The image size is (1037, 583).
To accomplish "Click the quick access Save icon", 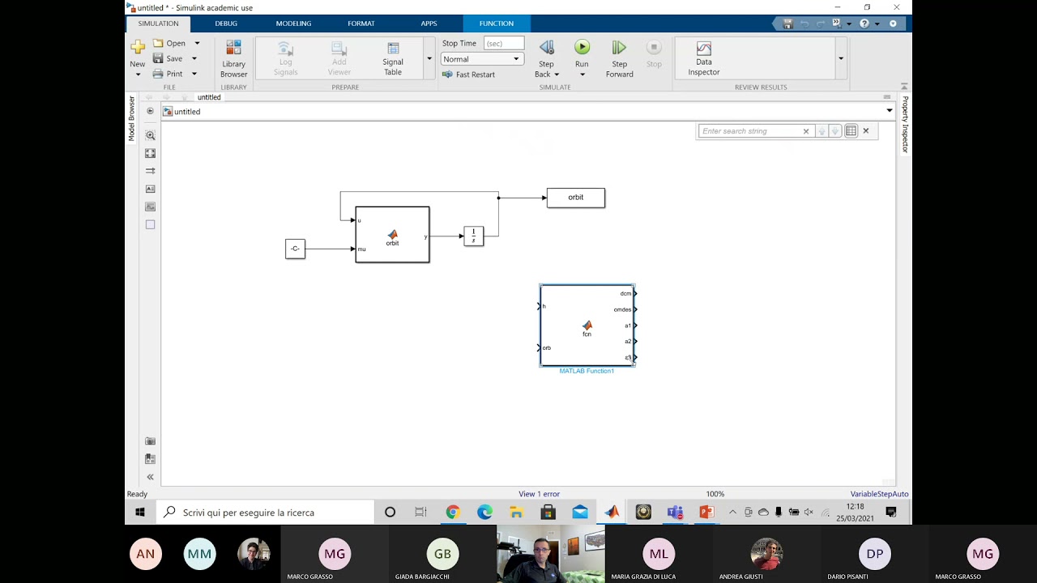I will tap(787, 23).
